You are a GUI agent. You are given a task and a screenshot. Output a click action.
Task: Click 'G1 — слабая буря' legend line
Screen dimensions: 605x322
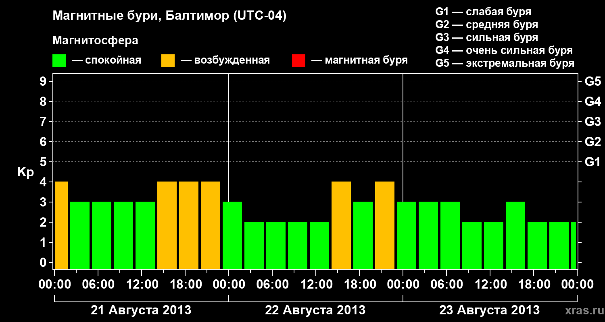tap(483, 12)
